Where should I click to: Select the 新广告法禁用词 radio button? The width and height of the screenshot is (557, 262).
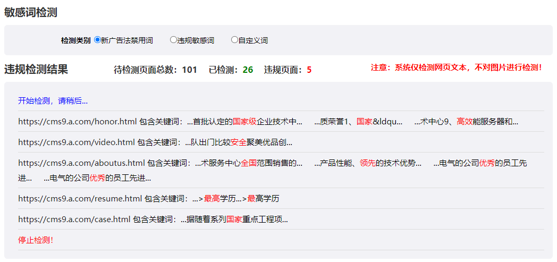point(97,40)
